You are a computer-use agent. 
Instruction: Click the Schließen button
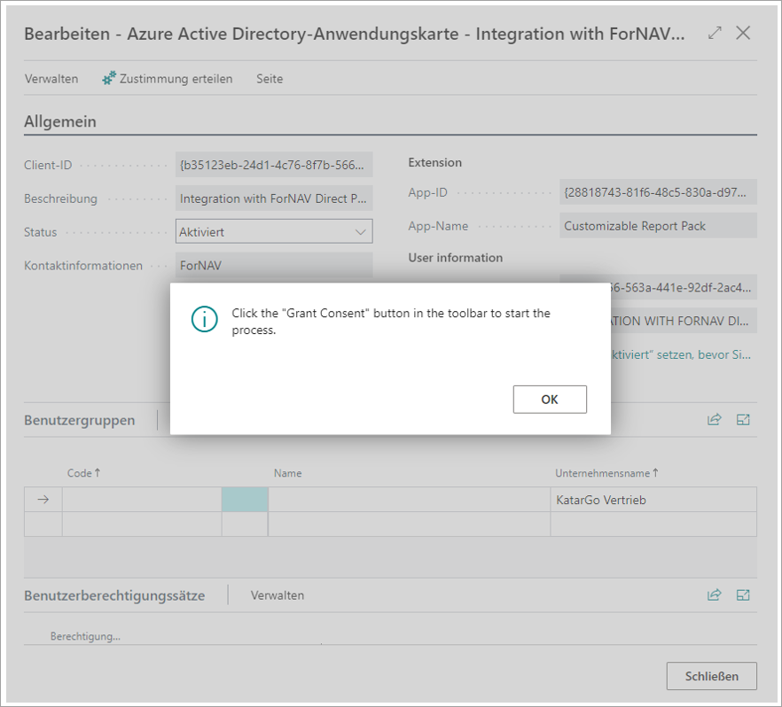tap(712, 676)
